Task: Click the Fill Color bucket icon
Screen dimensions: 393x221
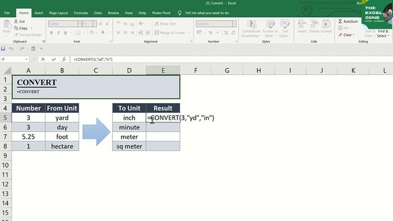Action: tap(91, 33)
